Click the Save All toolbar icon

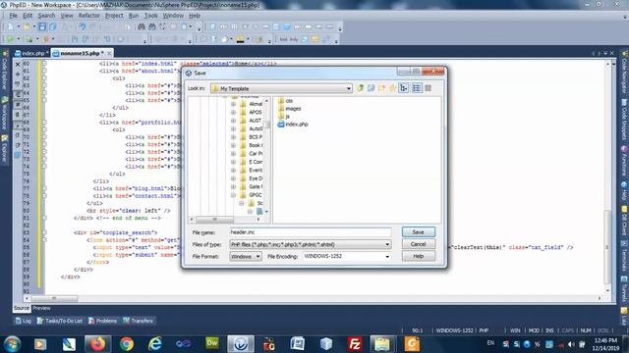[x=52, y=26]
